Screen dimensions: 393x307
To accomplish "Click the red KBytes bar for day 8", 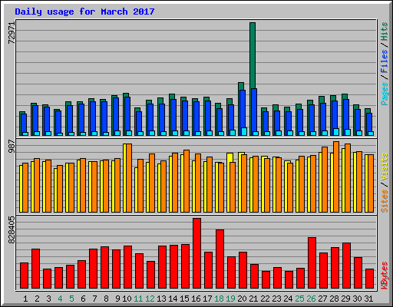I will click(104, 268).
